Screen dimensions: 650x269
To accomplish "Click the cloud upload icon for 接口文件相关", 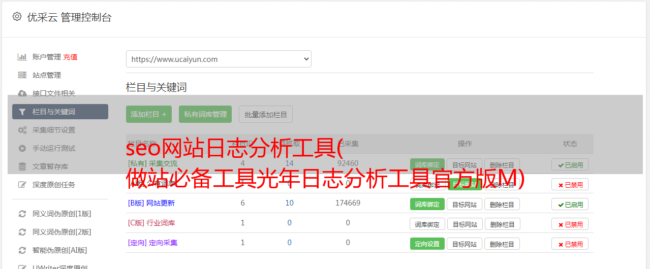I will tap(22, 93).
